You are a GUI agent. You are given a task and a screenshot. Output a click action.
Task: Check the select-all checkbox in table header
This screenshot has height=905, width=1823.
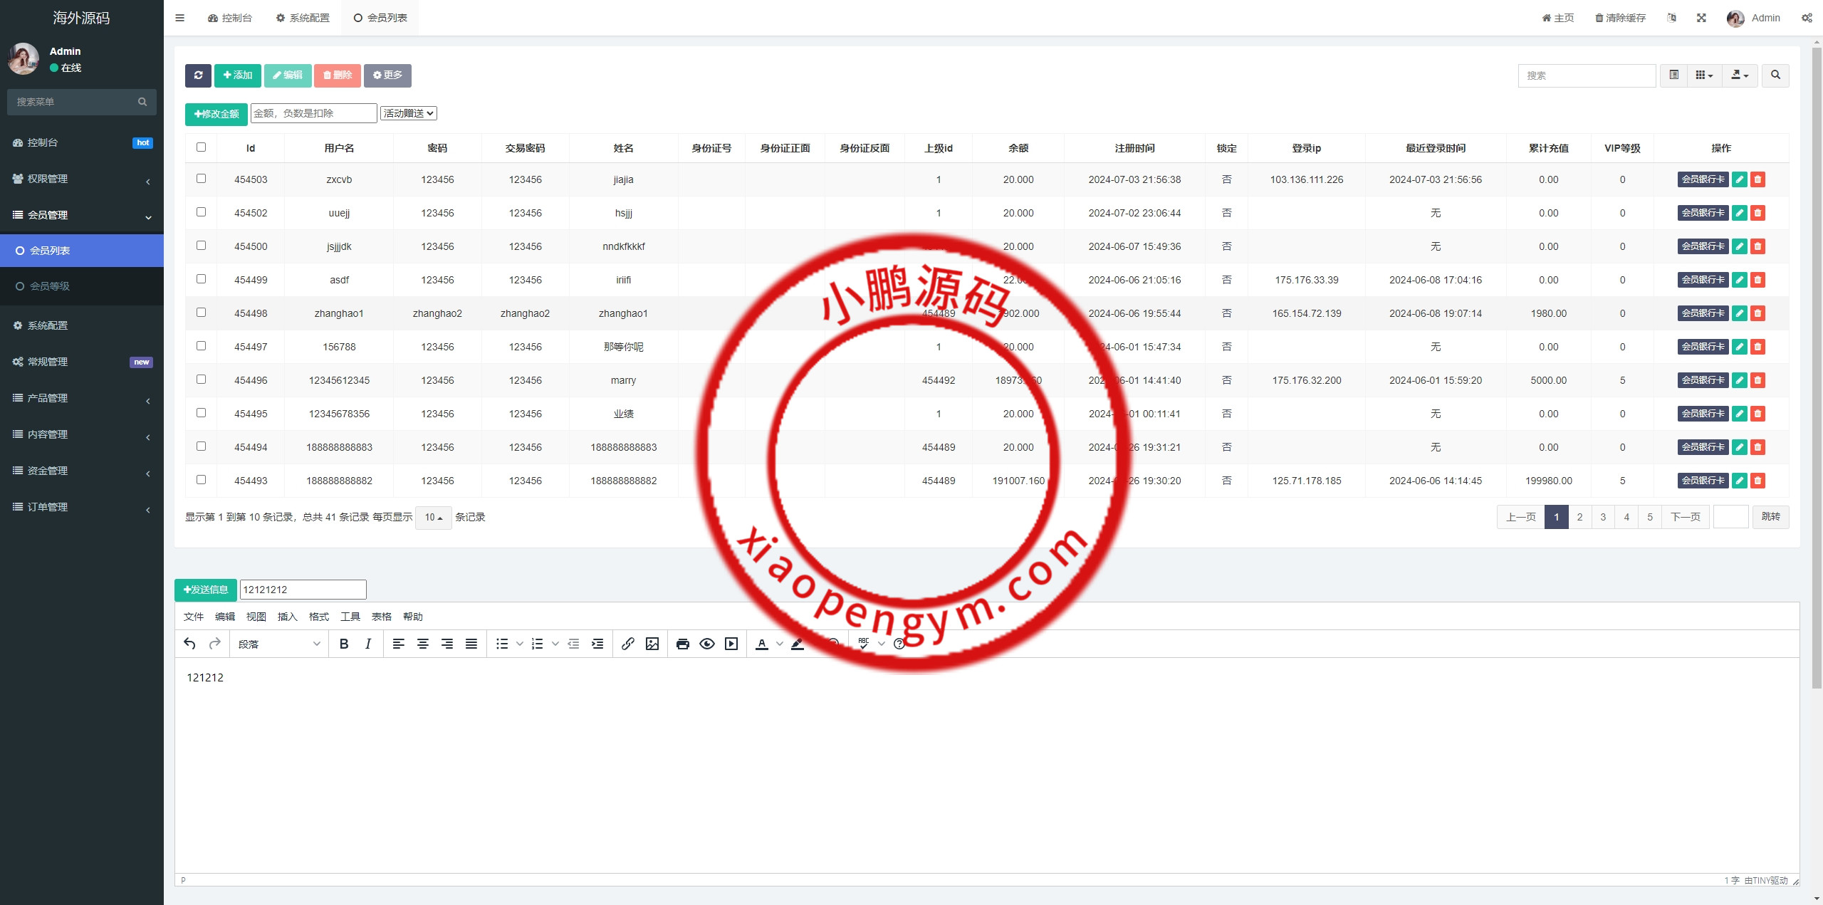(201, 147)
